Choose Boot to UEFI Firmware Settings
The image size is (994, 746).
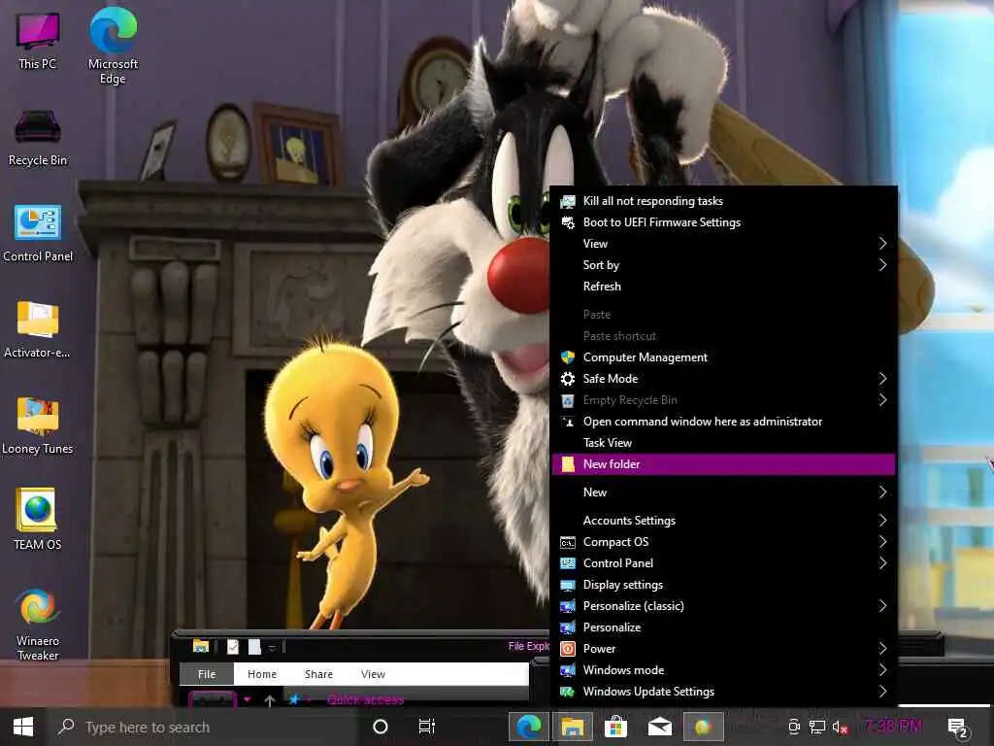click(723, 222)
